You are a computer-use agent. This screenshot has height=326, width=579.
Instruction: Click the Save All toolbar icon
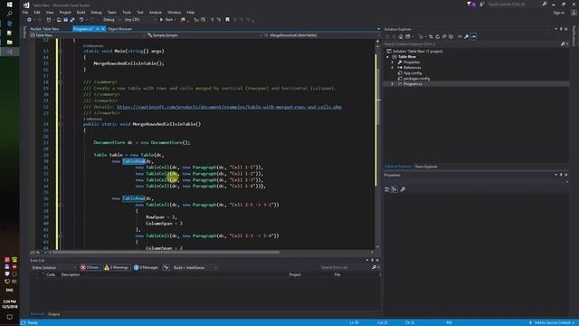click(72, 20)
